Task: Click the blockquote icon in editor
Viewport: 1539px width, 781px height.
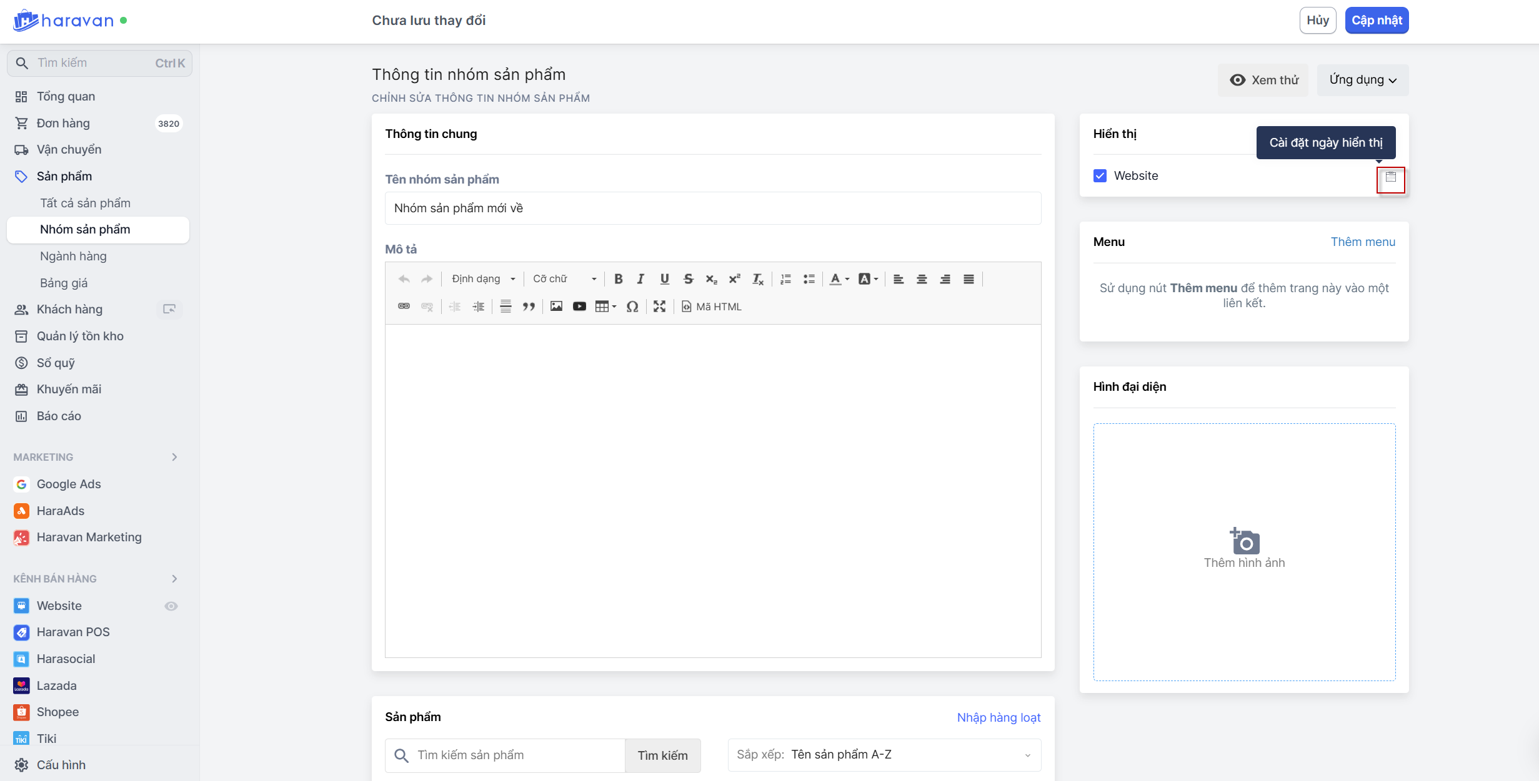Action: point(529,307)
